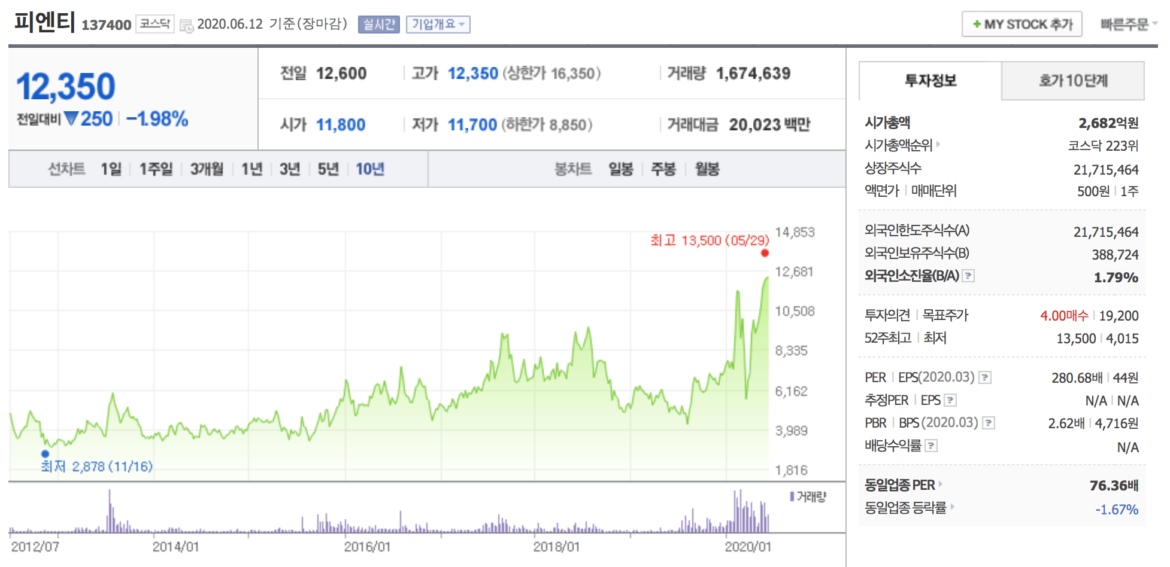The image size is (1170, 567).
Task: Click the 거래대금 value 20,023 백만
Action: (769, 124)
